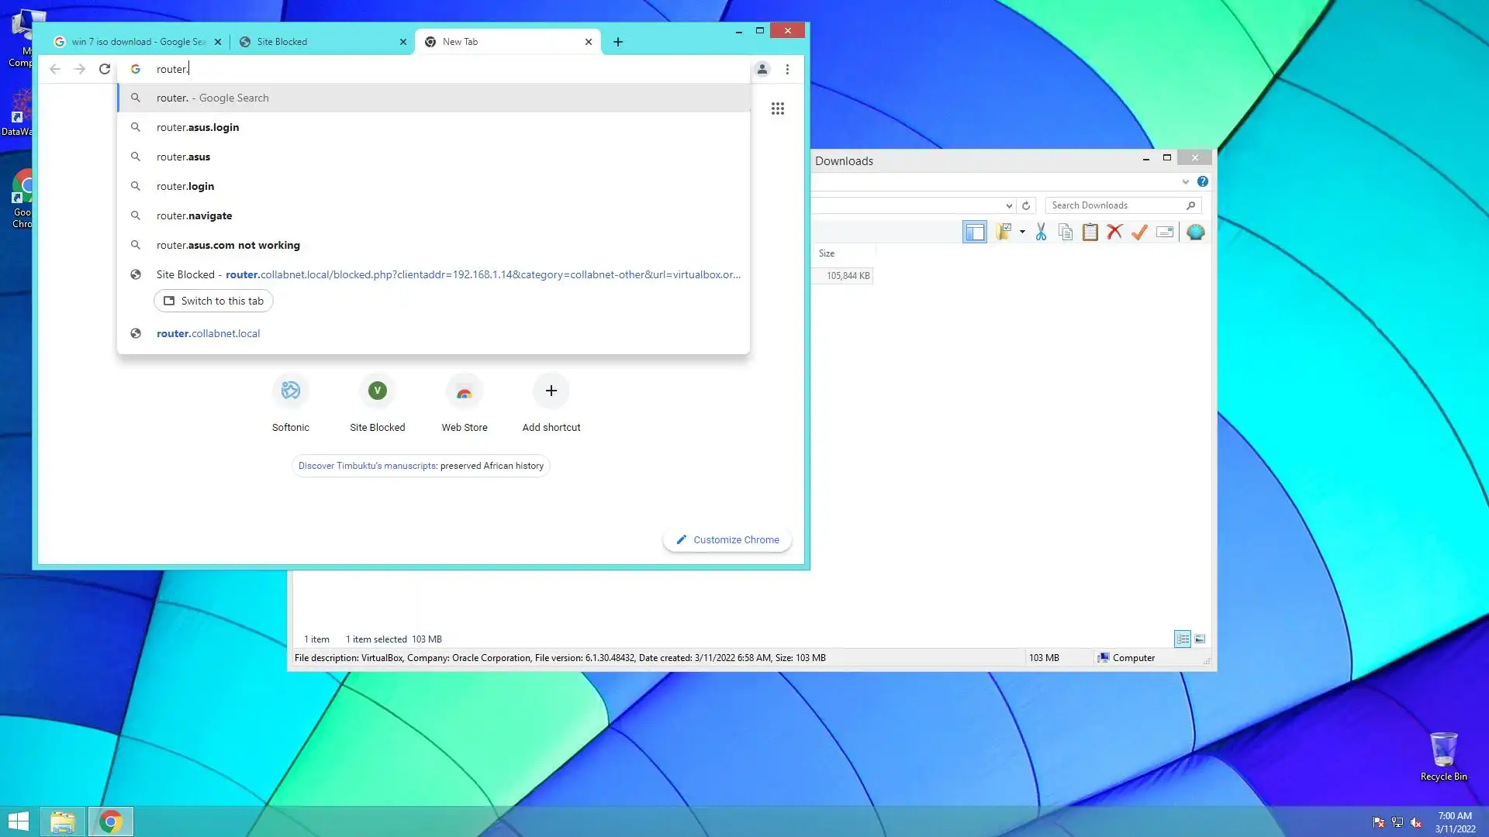Screen dimensions: 1489x837
Task: Switch to the Details view in the status bar
Action: pos(1182,639)
